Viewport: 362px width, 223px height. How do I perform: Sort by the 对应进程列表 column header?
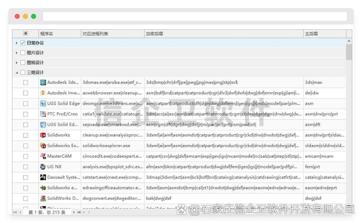coord(113,33)
